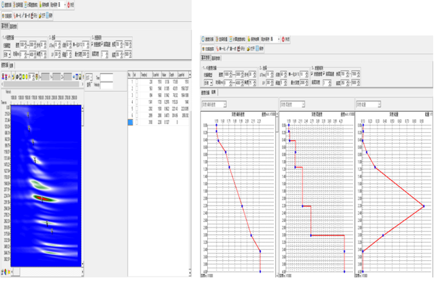Click the dropdown arrow at the table header's right end

point(189,75)
